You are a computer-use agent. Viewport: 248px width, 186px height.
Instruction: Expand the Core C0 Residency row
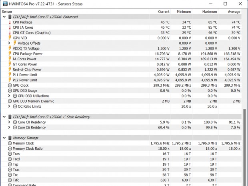click(10, 122)
